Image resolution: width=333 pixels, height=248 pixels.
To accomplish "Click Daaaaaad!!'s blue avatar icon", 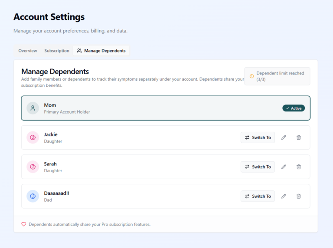I will pyautogui.click(x=33, y=196).
